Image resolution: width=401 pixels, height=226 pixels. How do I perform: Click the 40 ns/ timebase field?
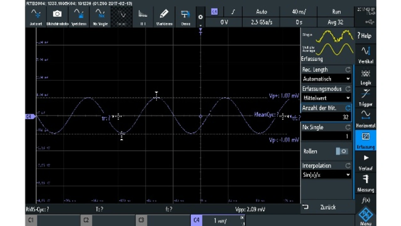[299, 12]
